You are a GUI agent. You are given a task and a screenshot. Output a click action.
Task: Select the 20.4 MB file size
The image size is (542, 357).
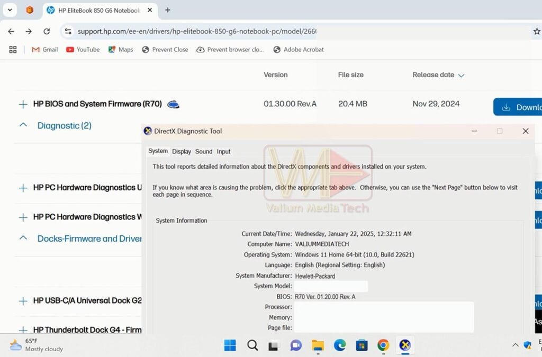[353, 104]
